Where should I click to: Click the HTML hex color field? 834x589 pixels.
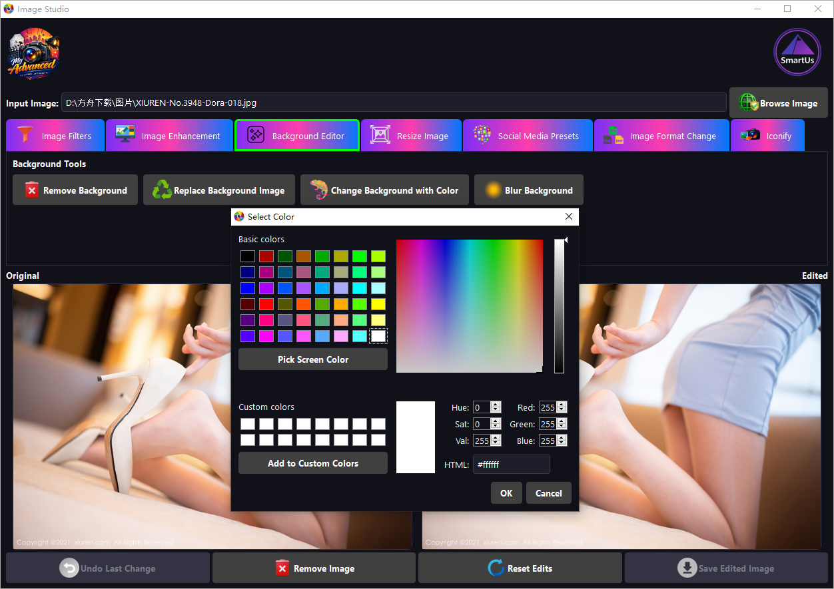coord(512,465)
